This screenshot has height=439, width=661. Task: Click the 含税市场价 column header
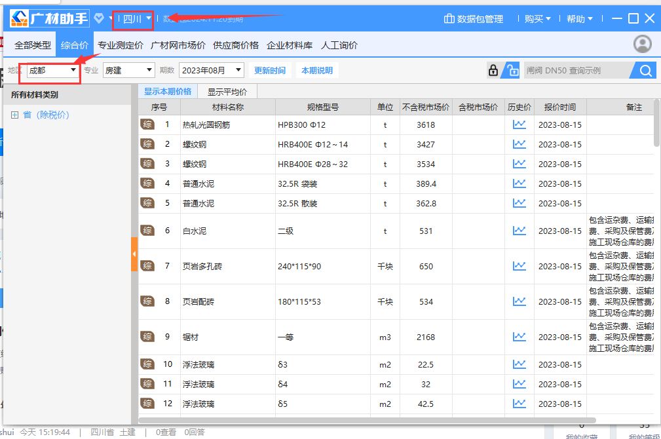(478, 107)
